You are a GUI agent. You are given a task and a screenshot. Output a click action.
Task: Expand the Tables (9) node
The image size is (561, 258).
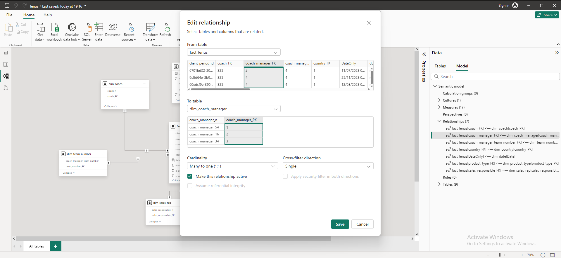click(x=439, y=184)
